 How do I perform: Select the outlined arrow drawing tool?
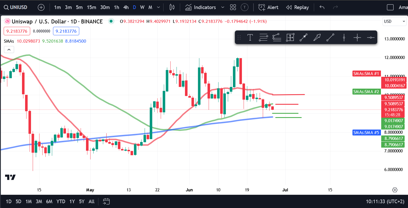click(317, 37)
